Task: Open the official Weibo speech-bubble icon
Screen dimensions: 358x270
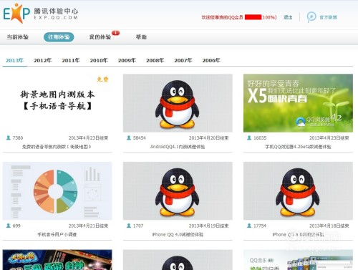Action: click(x=311, y=17)
